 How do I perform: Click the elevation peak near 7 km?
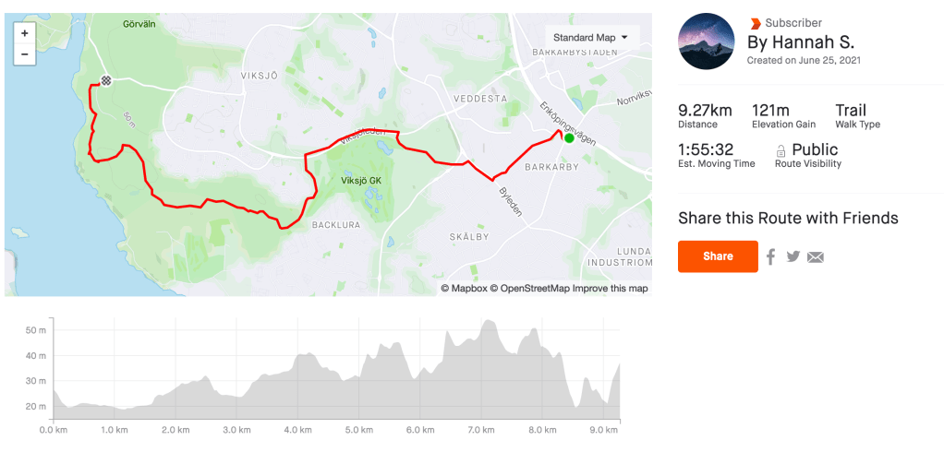(x=487, y=322)
